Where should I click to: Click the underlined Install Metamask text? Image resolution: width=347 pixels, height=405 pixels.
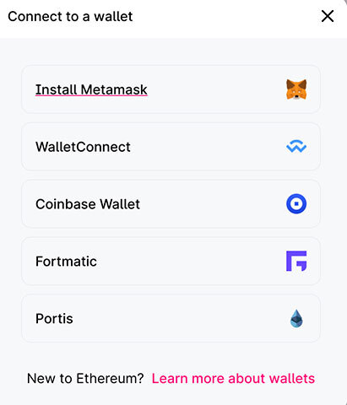coord(91,89)
